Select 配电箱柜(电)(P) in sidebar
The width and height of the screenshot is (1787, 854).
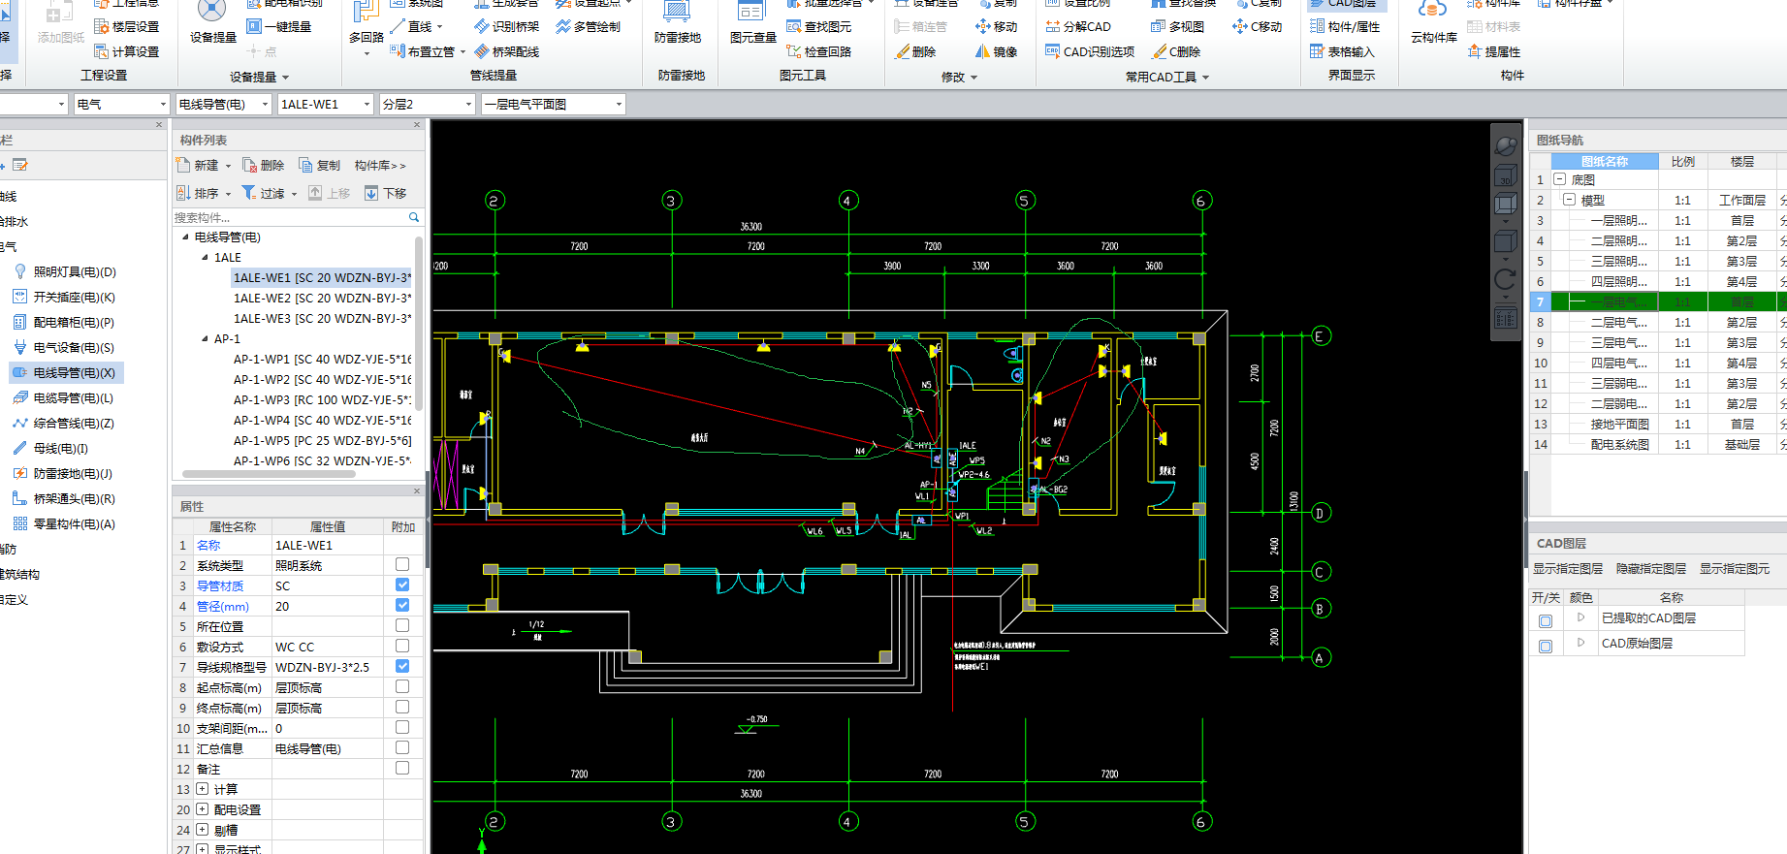pos(63,323)
